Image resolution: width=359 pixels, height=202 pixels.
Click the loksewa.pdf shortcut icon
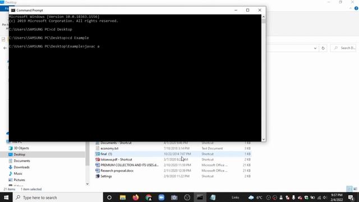(x=98, y=159)
